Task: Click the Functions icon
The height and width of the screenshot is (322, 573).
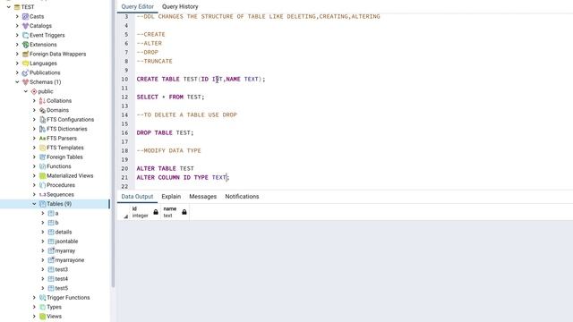Action: [42, 166]
